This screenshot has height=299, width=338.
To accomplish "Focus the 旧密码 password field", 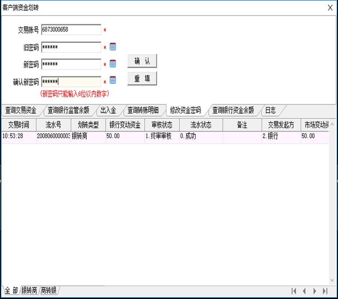I will point(71,47).
